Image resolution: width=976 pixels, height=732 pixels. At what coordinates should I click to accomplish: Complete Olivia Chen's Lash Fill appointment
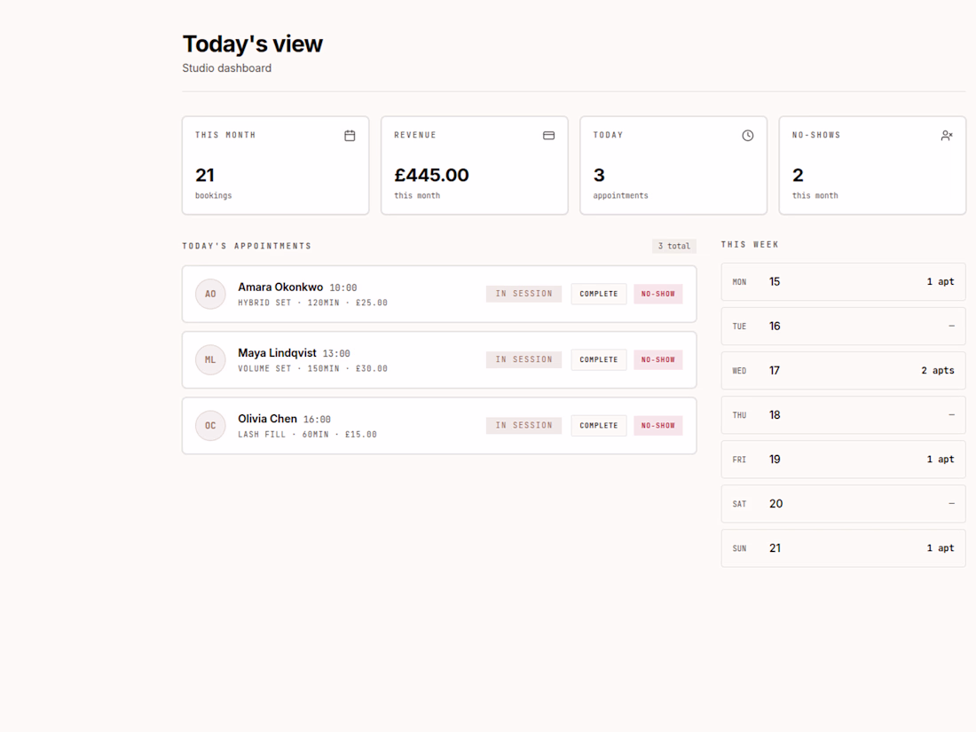599,426
